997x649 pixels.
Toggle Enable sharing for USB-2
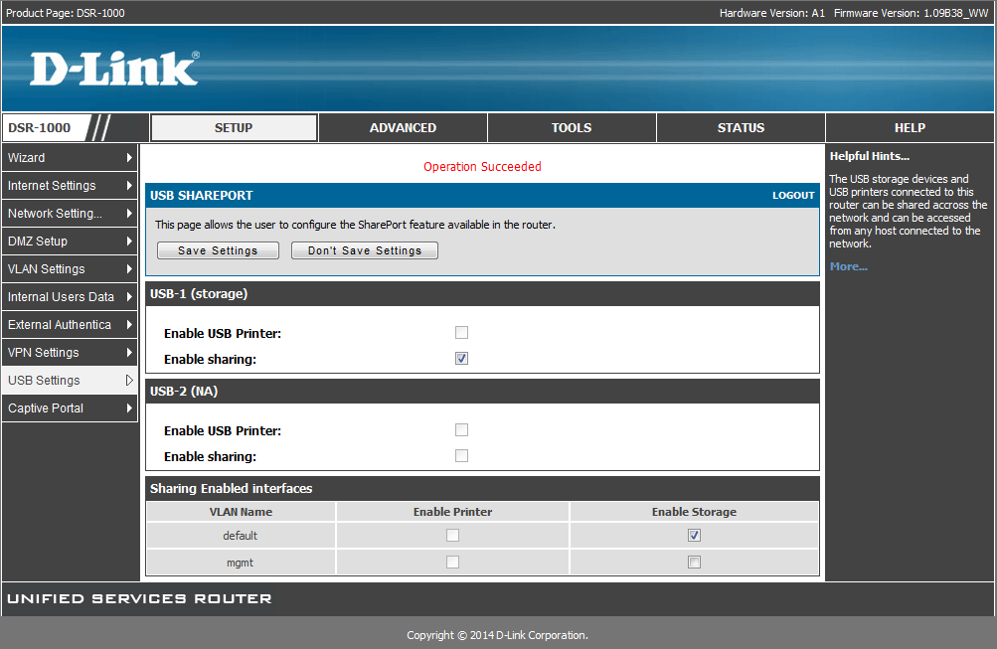point(461,456)
